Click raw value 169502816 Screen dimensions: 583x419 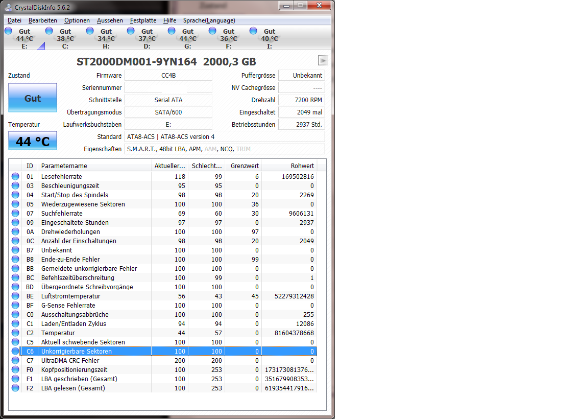click(298, 176)
